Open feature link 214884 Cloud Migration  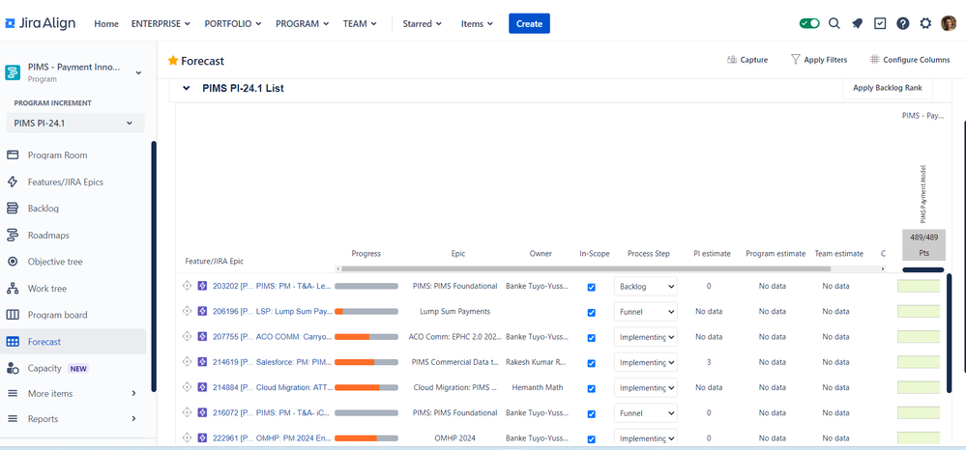[273, 387]
